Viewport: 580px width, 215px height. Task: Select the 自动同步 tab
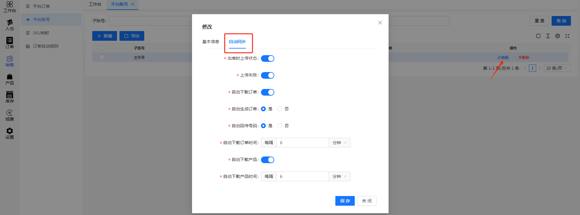point(237,42)
